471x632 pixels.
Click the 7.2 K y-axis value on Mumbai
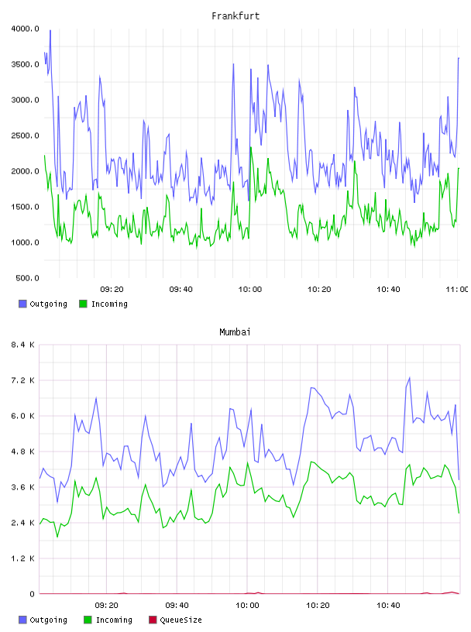click(x=22, y=380)
